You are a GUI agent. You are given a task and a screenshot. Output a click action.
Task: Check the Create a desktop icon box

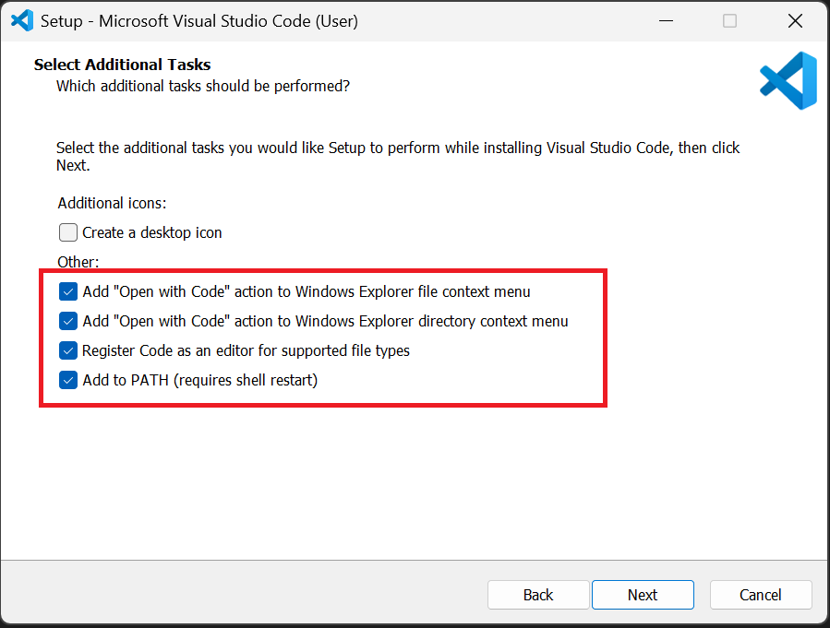point(67,232)
